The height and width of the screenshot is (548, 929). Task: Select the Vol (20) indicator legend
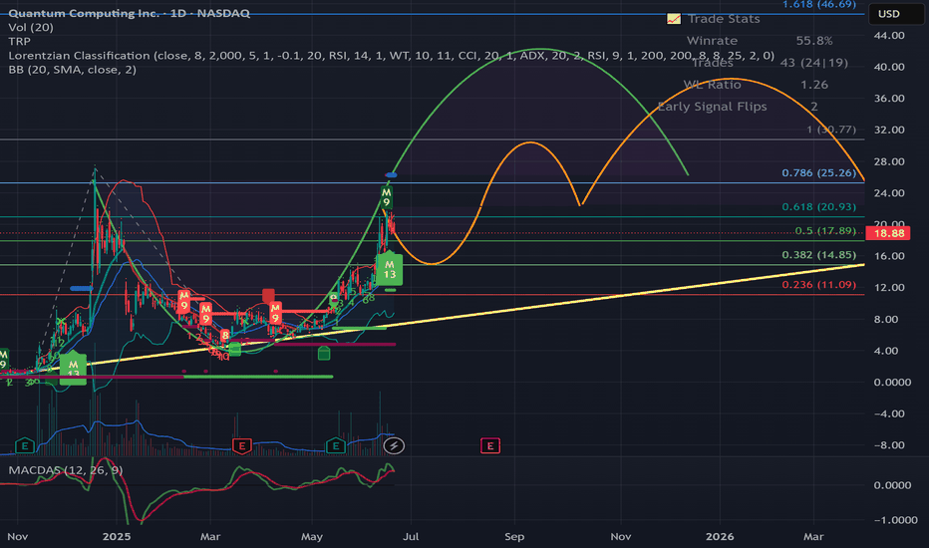pyautogui.click(x=31, y=27)
